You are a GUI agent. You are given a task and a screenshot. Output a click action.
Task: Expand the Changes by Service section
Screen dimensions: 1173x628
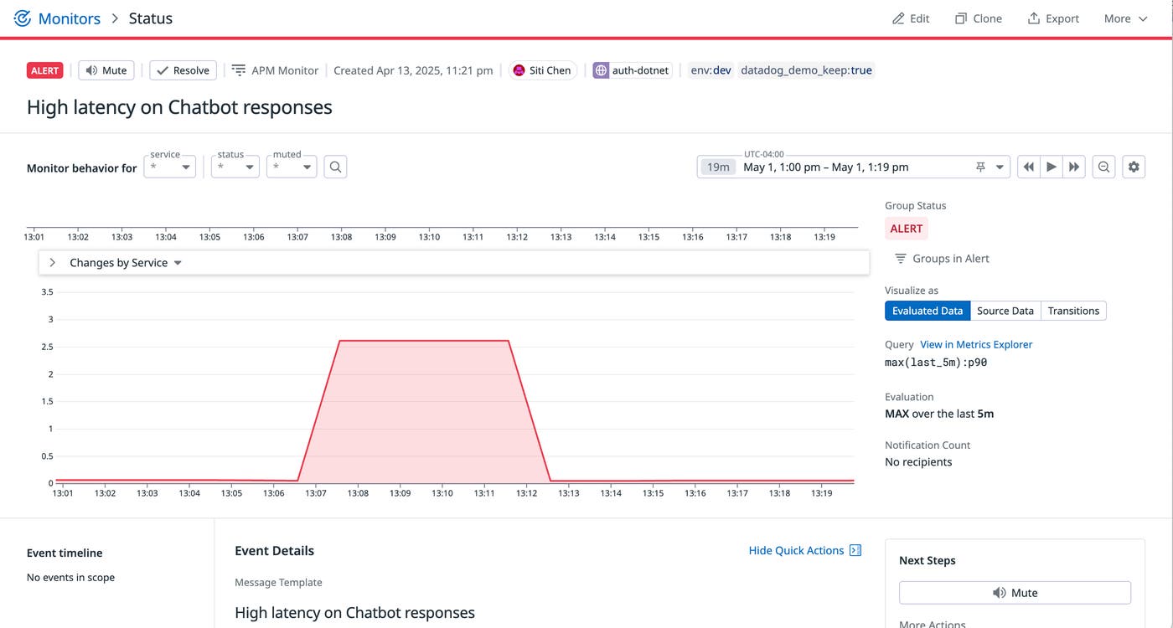pyautogui.click(x=52, y=263)
